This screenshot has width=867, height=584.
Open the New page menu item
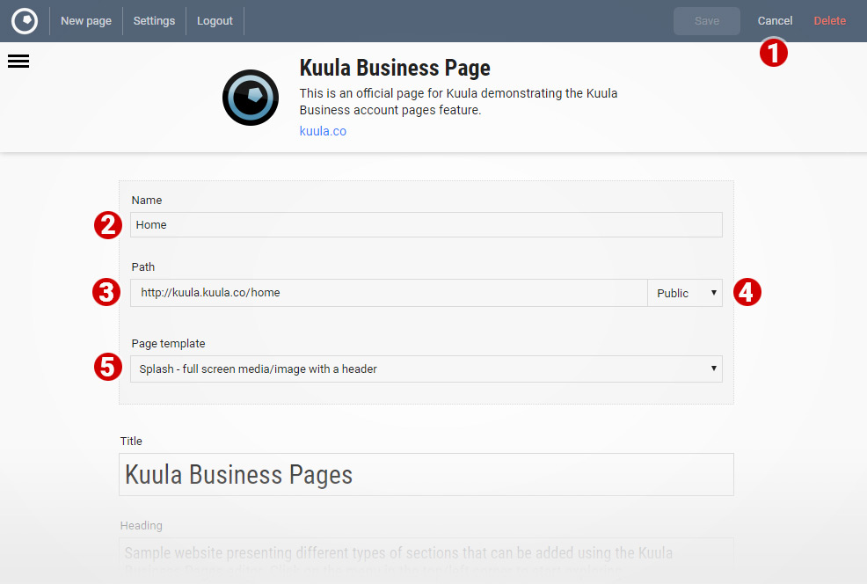tap(85, 21)
